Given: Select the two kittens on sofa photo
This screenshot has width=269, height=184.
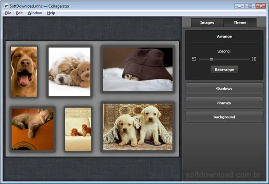Looking at the screenshot, I should 78,129.
